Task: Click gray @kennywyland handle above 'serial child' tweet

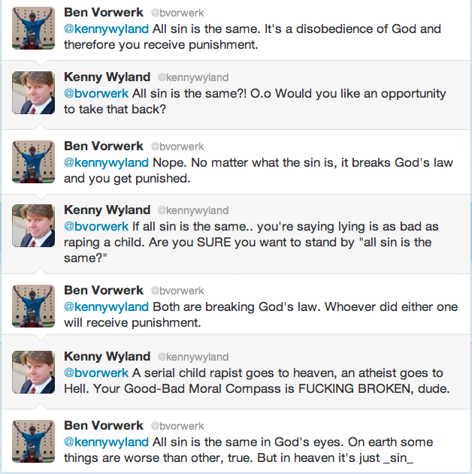Action: (193, 357)
